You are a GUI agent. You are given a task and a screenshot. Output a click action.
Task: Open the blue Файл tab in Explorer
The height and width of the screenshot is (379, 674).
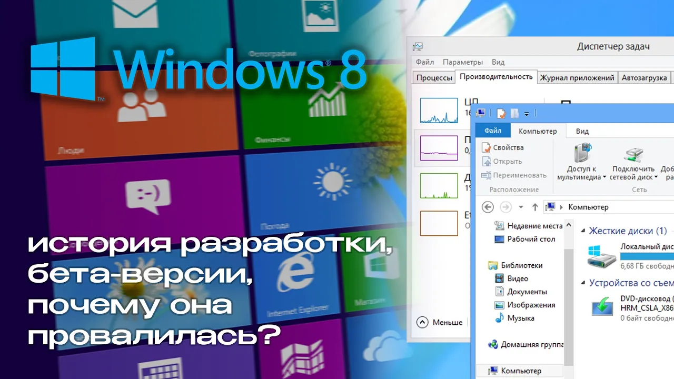click(493, 131)
